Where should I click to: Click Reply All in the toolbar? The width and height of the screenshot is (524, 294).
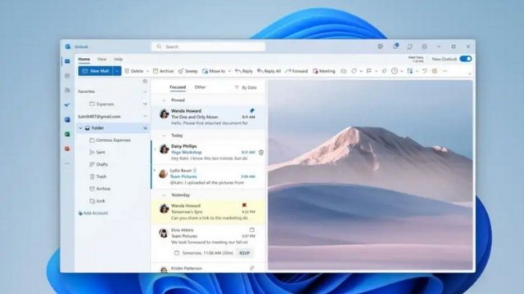point(269,71)
